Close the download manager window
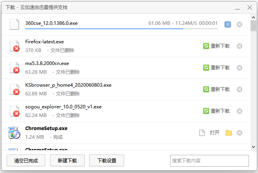This screenshot has width=258, height=173. click(x=250, y=7)
